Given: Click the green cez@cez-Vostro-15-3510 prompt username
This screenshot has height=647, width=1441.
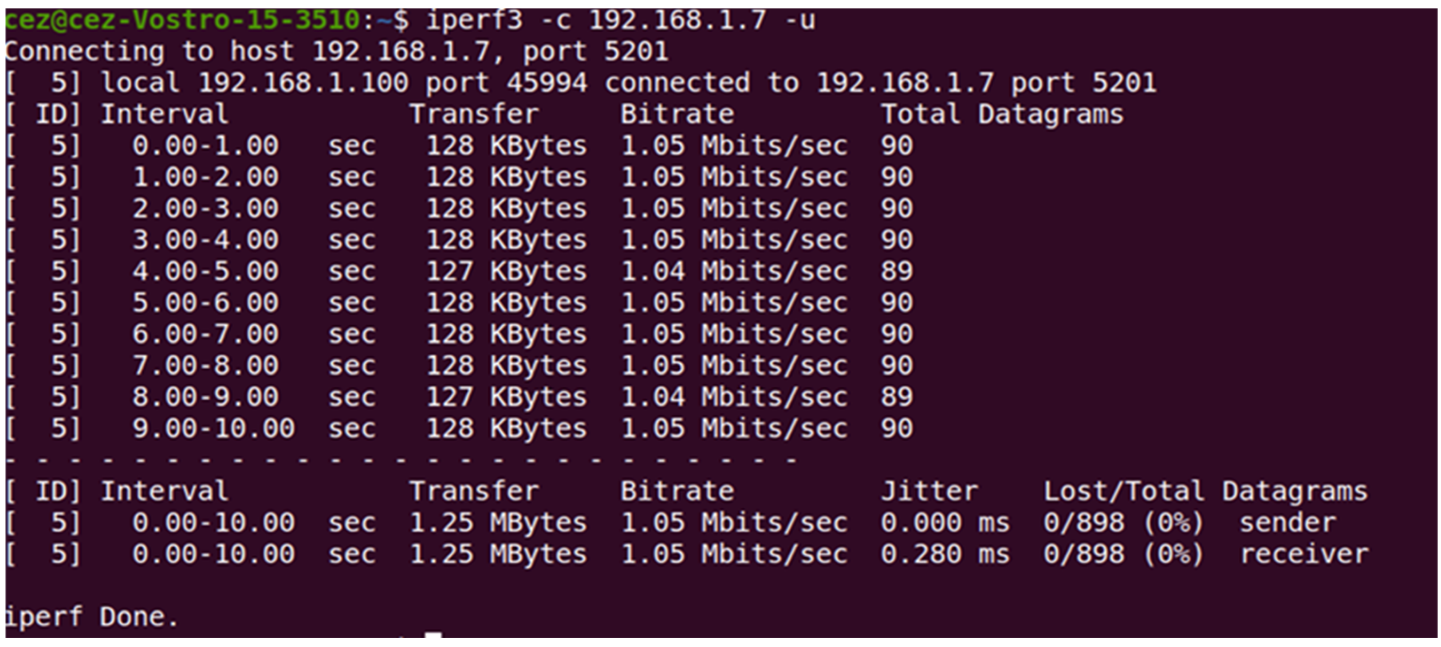Looking at the screenshot, I should [183, 21].
